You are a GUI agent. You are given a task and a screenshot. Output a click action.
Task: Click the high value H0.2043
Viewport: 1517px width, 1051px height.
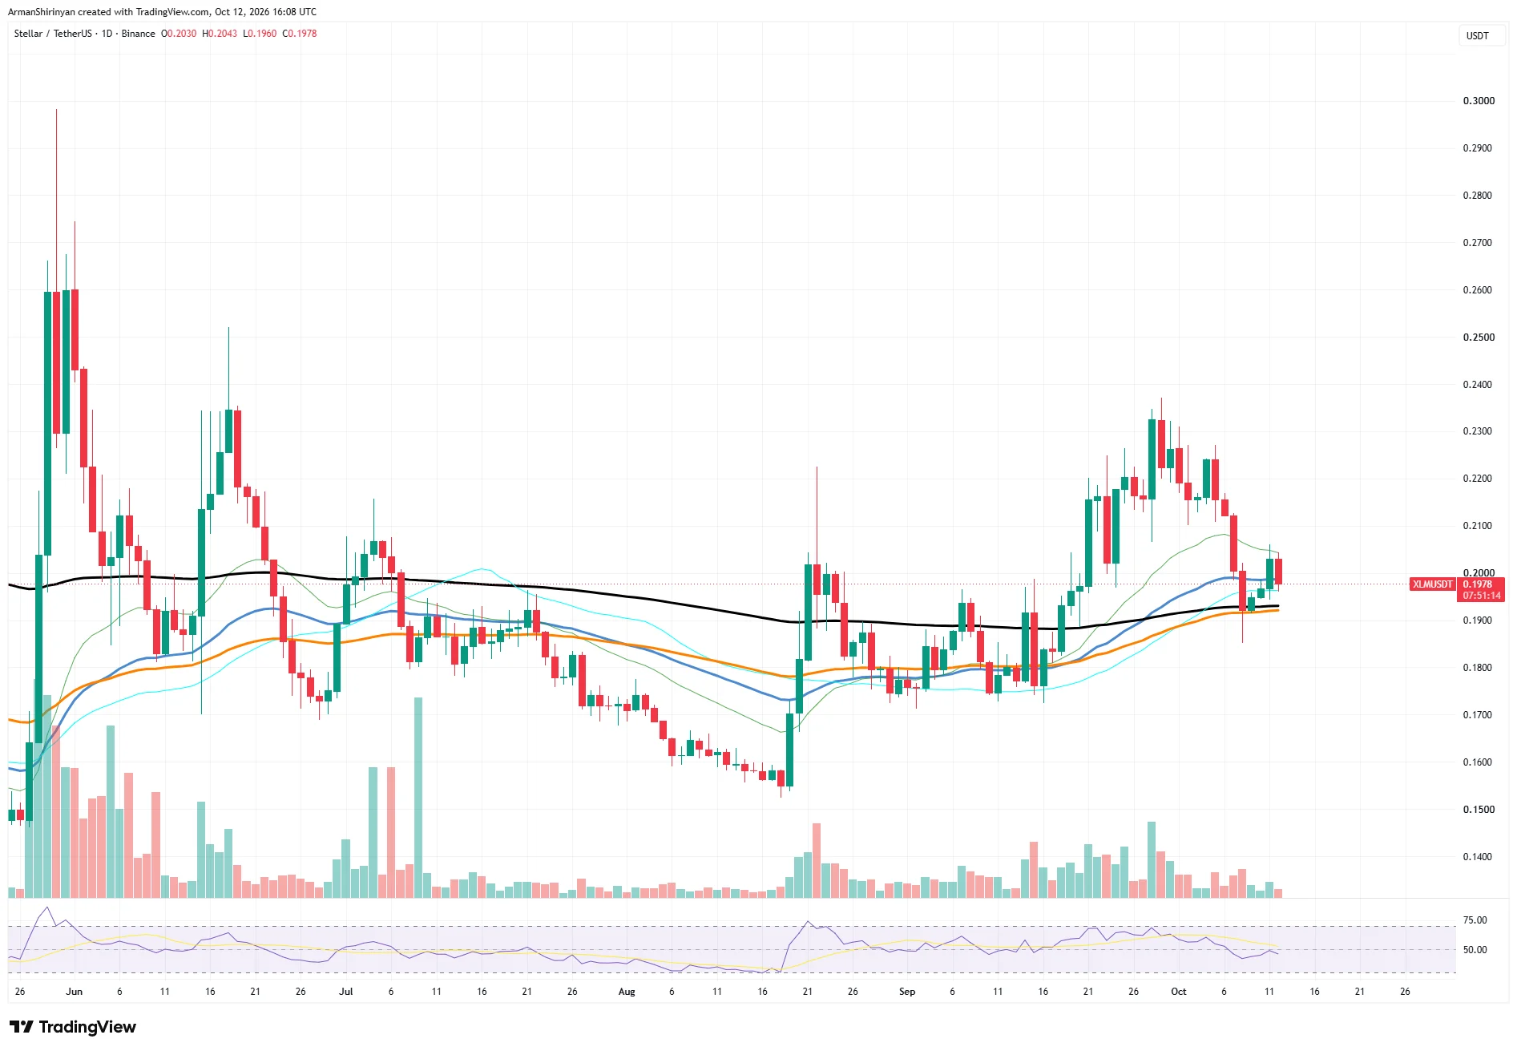click(220, 34)
